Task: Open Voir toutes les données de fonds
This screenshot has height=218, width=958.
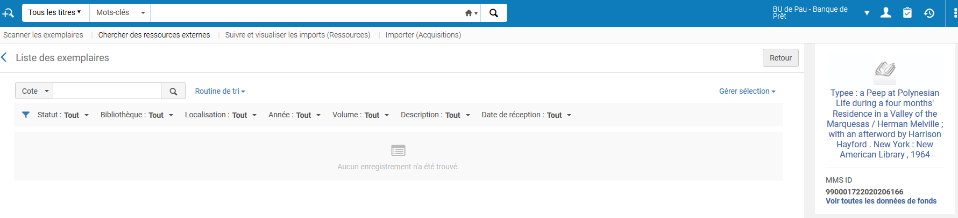Action: tap(881, 201)
